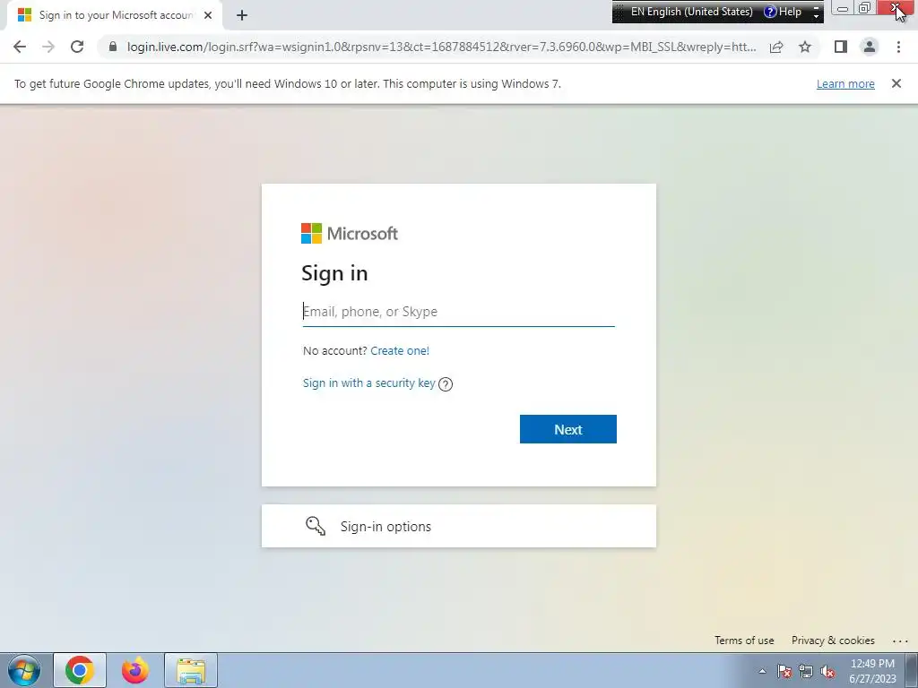Click Help in the language bar
The height and width of the screenshot is (688, 918).
tap(784, 12)
